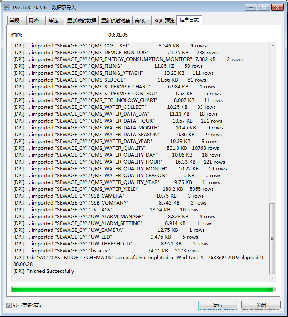Click the QMS_WATER_QUALITY 10768 rows line
This screenshot has height=317, width=288.
[116, 148]
